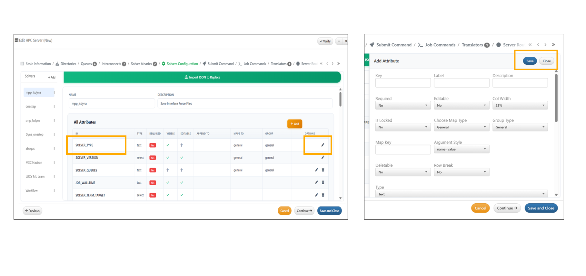Click the pencil edit icon for JOB_WALLTIME

(x=316, y=182)
